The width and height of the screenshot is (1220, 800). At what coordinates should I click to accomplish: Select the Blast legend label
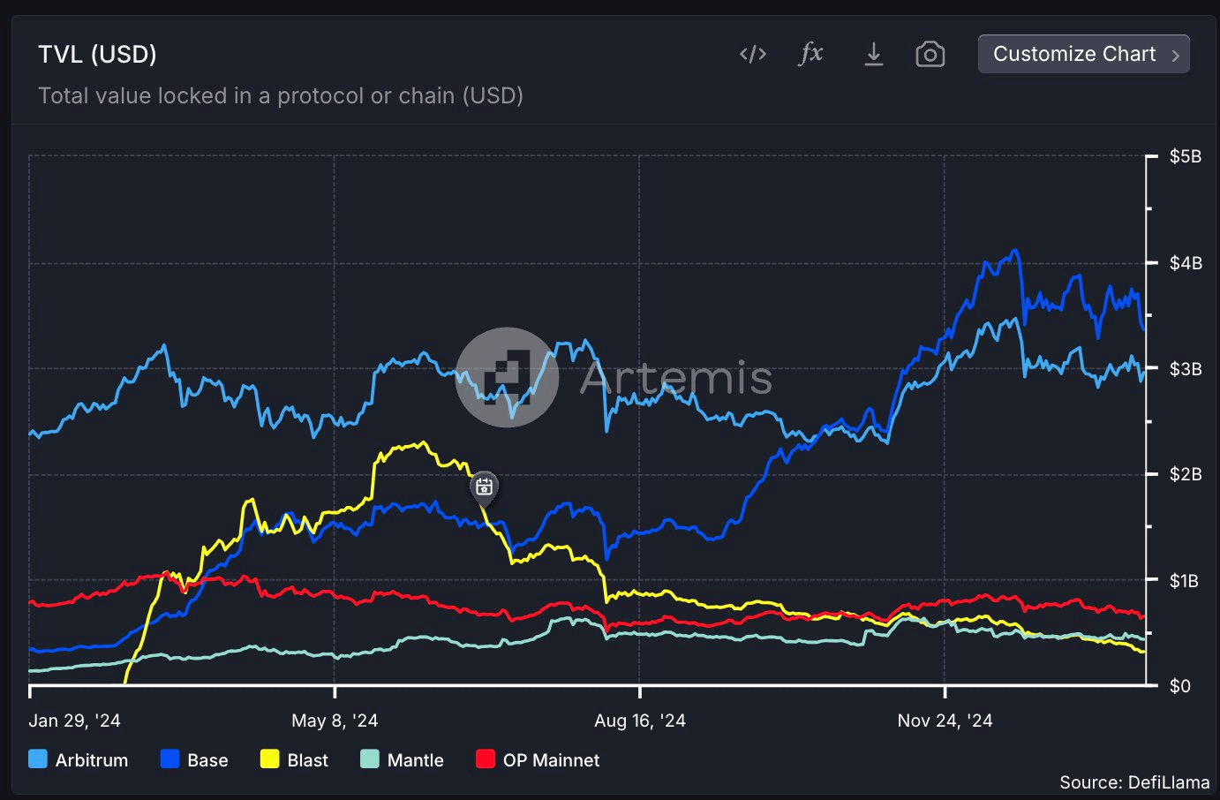[x=308, y=760]
